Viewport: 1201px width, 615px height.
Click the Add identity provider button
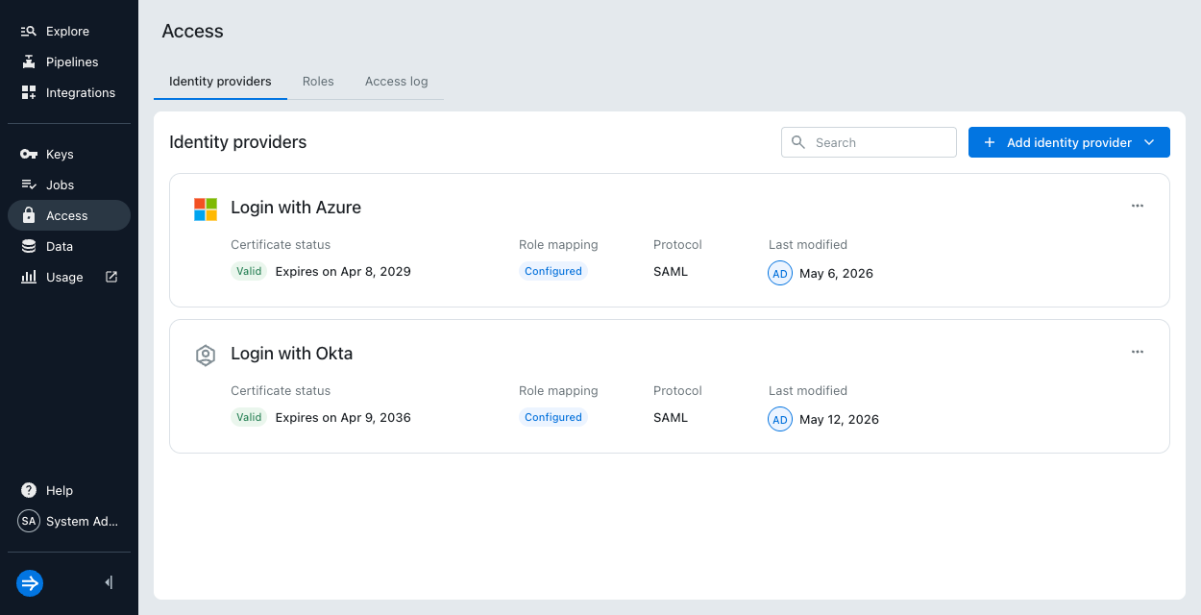[x=1068, y=142]
